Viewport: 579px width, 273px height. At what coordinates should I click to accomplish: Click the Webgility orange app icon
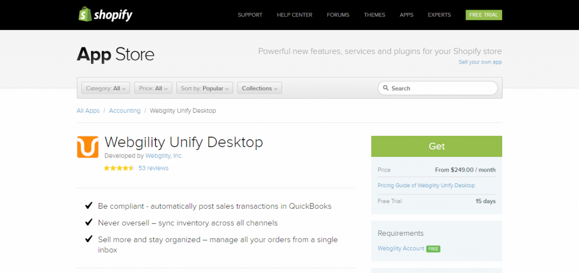pyautogui.click(x=88, y=147)
